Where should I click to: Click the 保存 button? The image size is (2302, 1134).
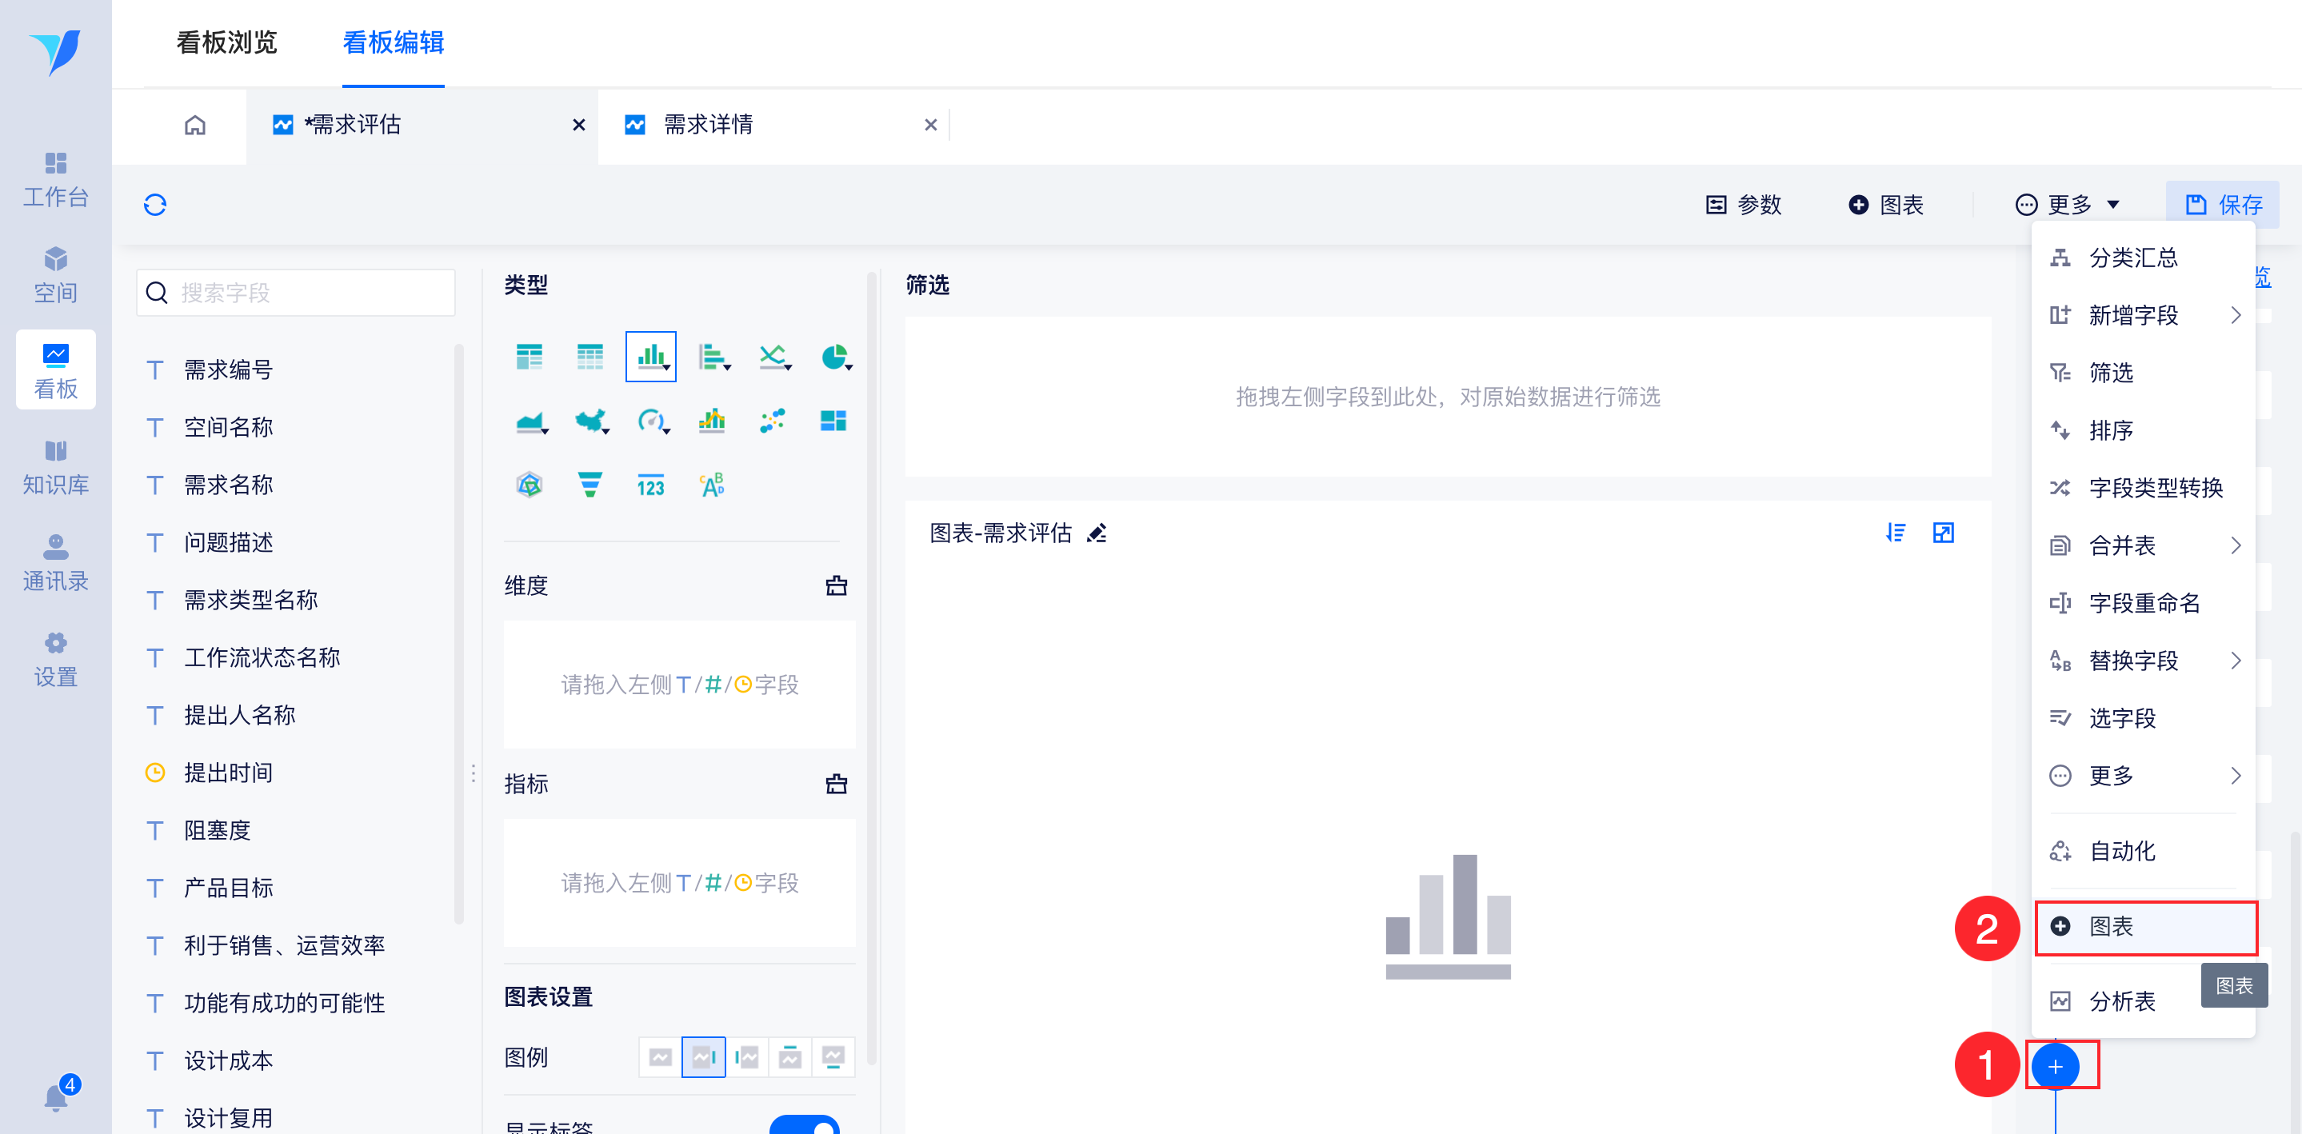click(x=2223, y=205)
